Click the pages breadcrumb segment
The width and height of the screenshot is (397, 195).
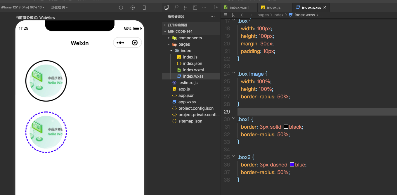[x=263, y=15]
